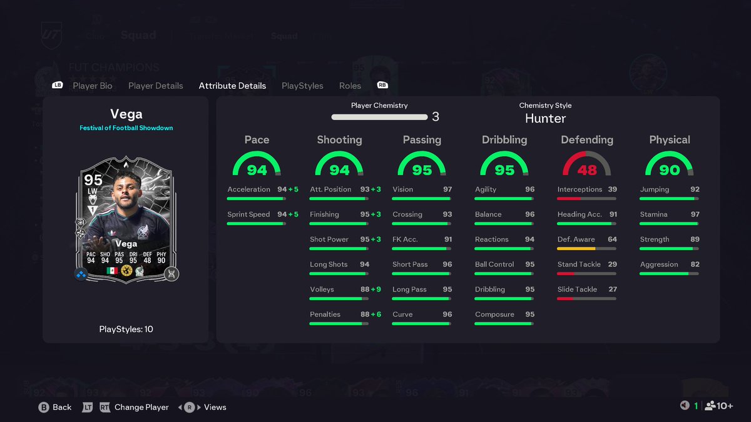The width and height of the screenshot is (751, 422).
Task: Click the Physical 90 gauge
Action: [670, 164]
